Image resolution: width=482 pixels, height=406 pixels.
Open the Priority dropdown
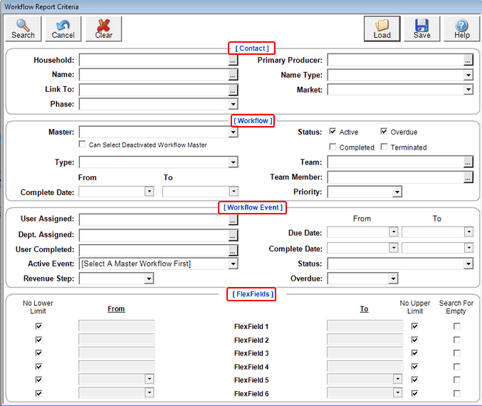[397, 192]
